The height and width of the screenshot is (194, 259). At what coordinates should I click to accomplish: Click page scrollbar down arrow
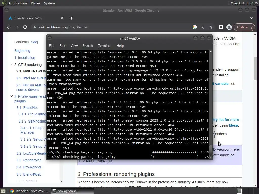[255, 185]
